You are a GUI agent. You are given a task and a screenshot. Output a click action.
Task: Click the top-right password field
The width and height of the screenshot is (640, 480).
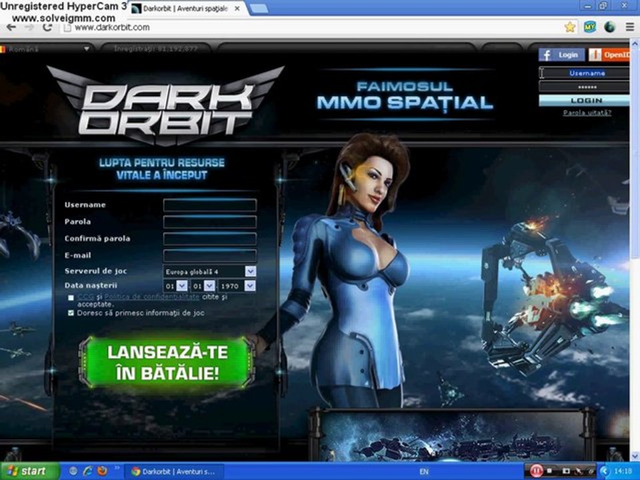point(585,87)
